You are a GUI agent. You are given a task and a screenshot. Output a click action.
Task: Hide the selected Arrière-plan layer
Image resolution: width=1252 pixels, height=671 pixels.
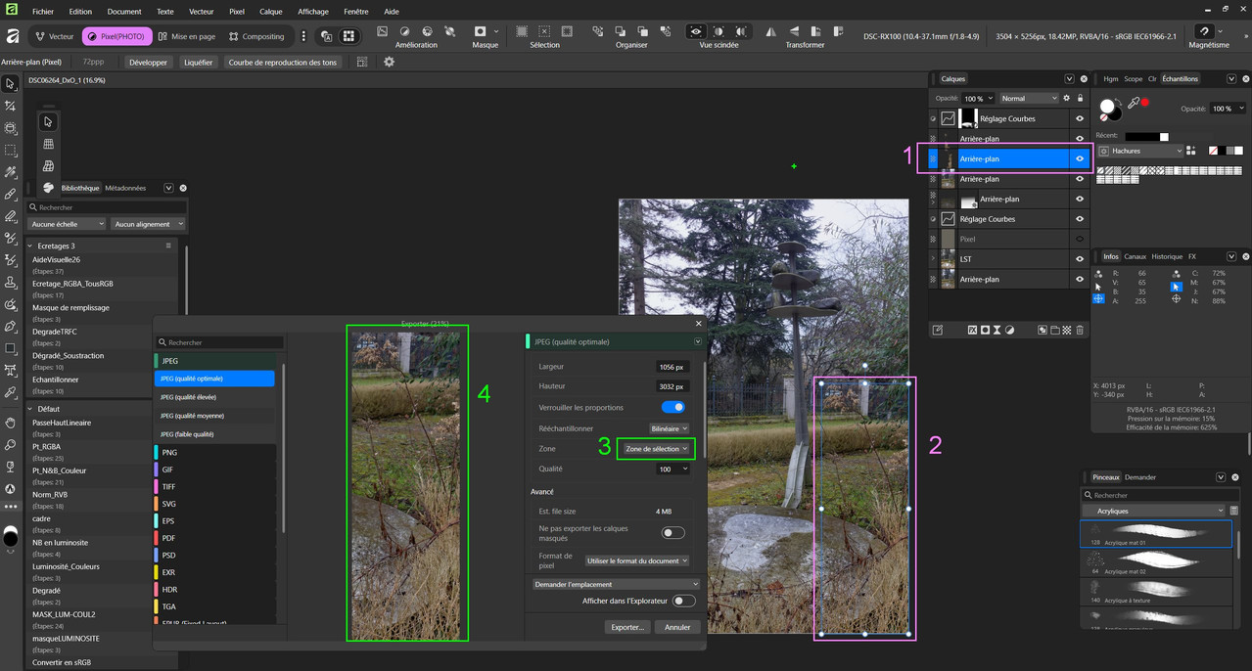point(1080,158)
